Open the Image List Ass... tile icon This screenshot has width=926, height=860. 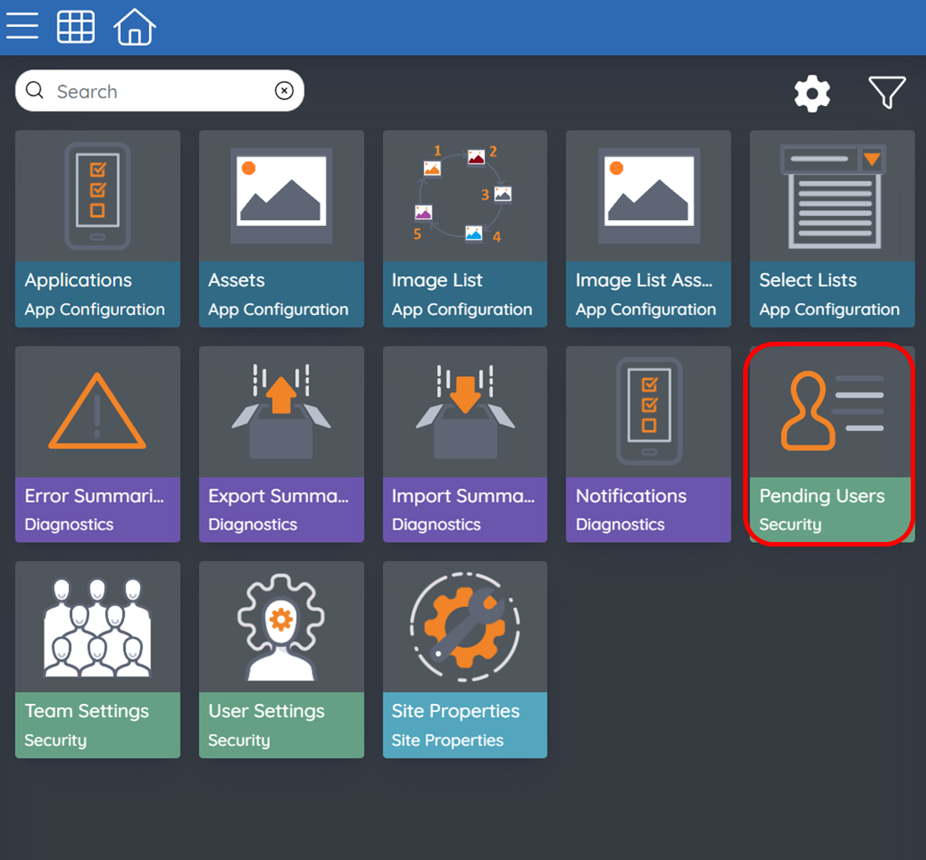coord(649,196)
